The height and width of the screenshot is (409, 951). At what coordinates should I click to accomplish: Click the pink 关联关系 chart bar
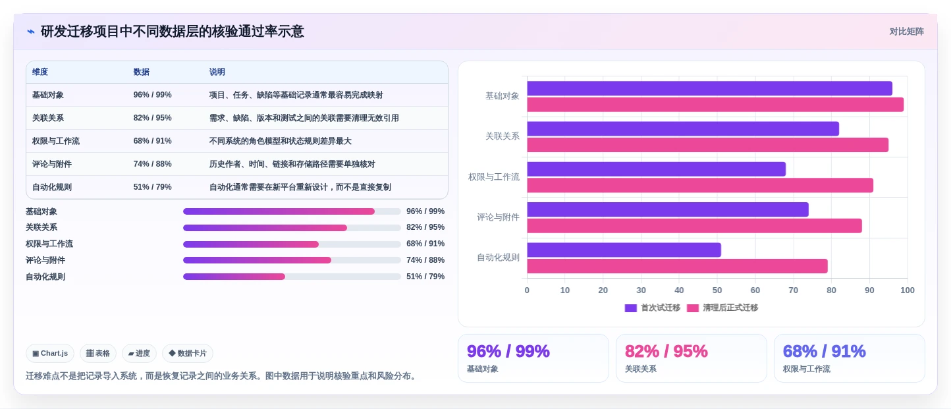(x=707, y=145)
